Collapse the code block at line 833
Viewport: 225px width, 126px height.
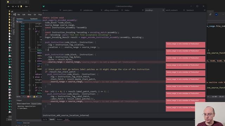coord(30,61)
